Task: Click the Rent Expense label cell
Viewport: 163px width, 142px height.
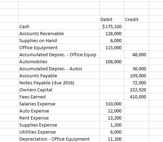Action: coord(59,118)
